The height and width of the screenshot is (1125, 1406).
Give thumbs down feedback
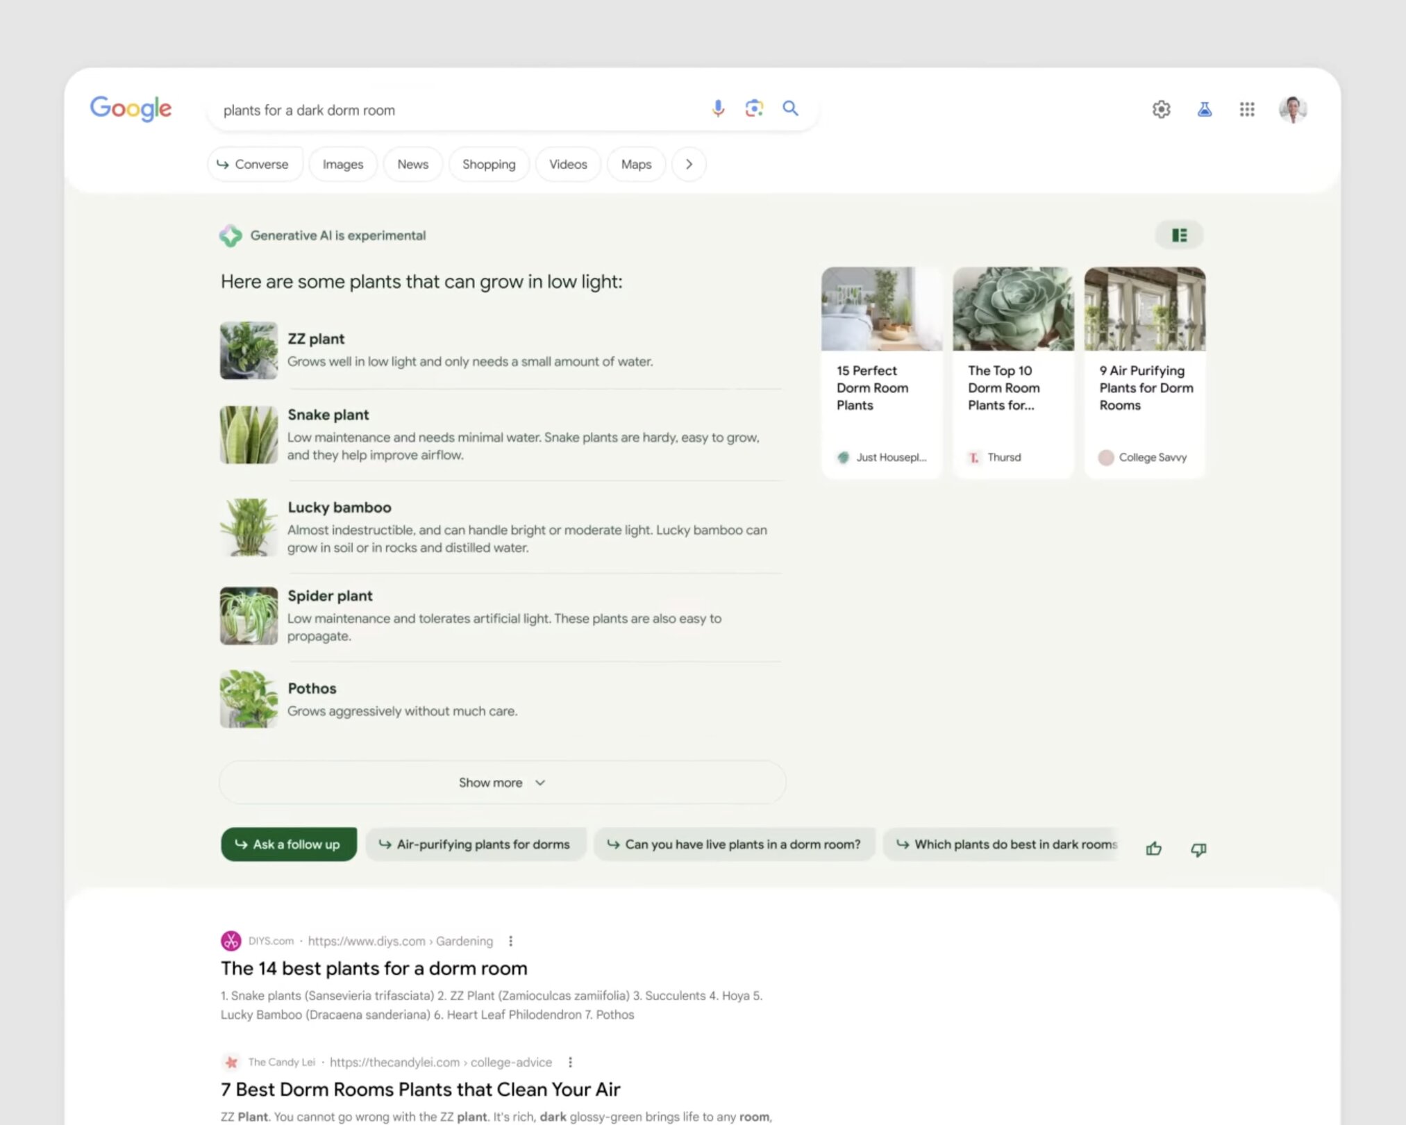[1198, 849]
